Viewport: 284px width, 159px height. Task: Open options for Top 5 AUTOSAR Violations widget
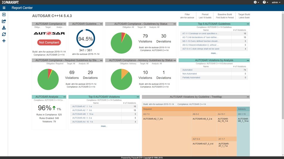[138, 97]
